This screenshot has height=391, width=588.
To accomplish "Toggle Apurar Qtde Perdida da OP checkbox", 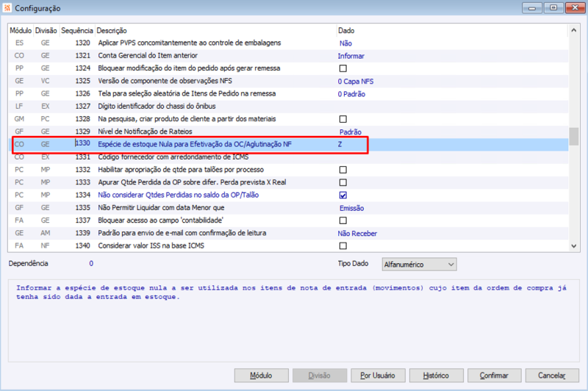I will (343, 182).
